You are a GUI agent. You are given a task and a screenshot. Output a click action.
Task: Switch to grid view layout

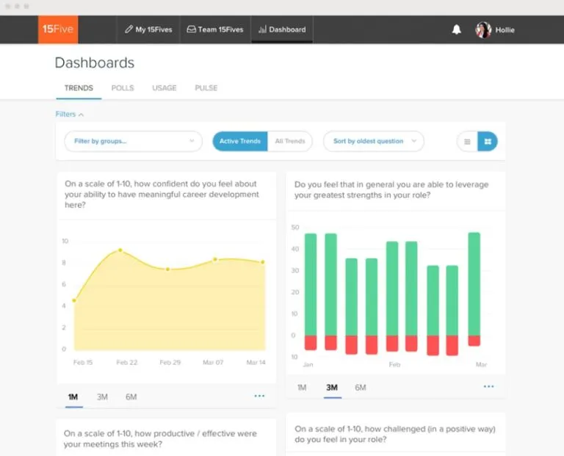(x=487, y=142)
